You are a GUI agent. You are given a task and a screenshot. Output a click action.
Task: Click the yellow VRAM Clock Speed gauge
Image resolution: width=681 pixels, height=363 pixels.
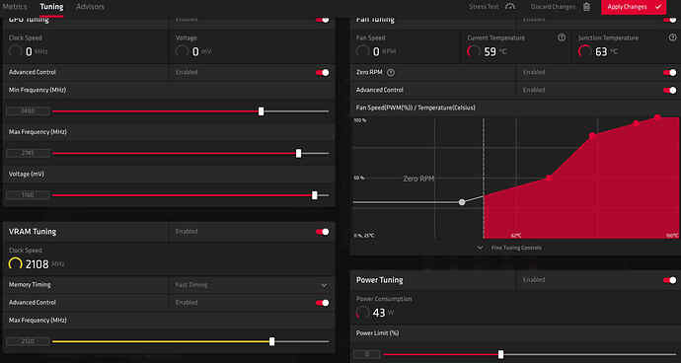[x=15, y=264]
